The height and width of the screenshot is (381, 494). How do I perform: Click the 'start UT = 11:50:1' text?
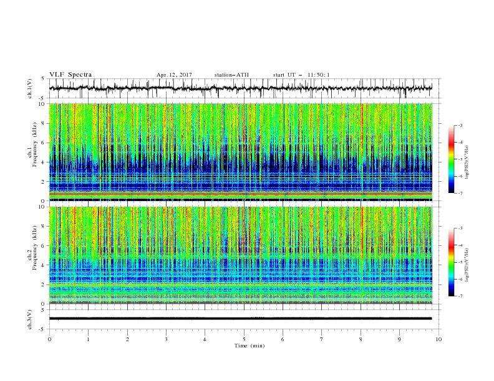click(301, 75)
